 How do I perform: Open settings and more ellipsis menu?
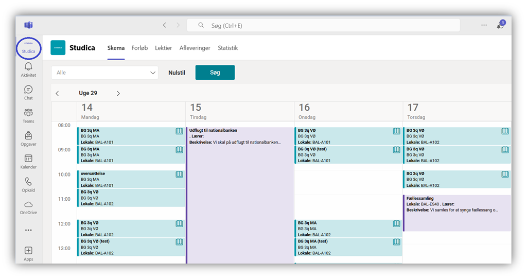[x=484, y=25]
